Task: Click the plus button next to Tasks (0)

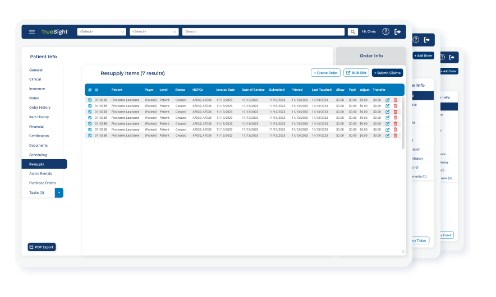Action: coord(59,193)
